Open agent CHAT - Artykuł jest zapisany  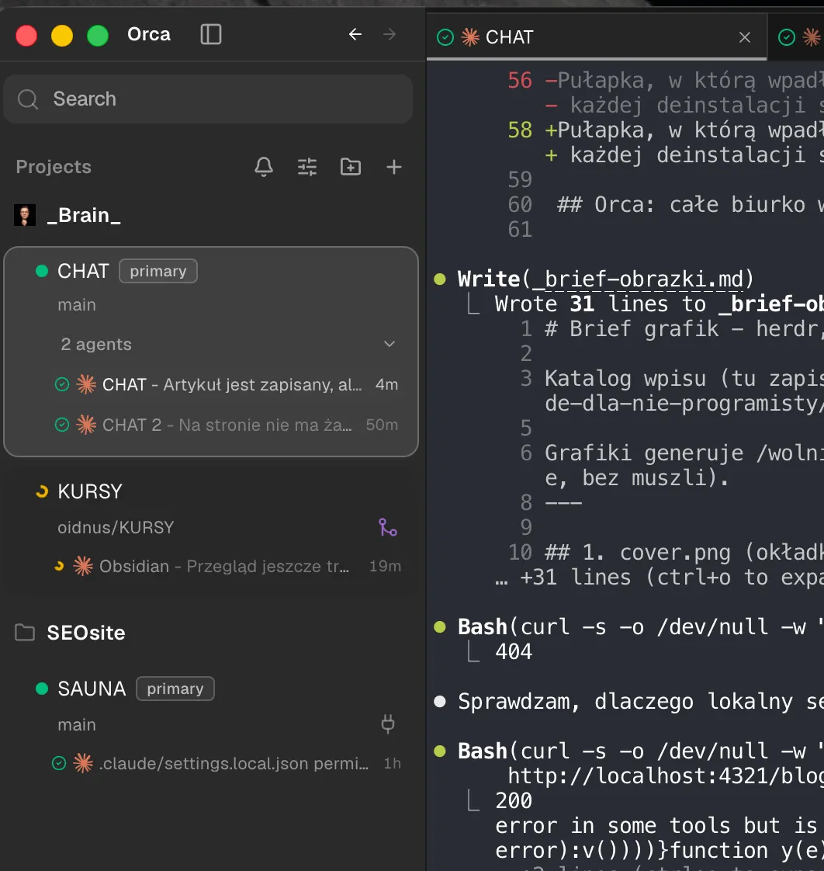[227, 384]
